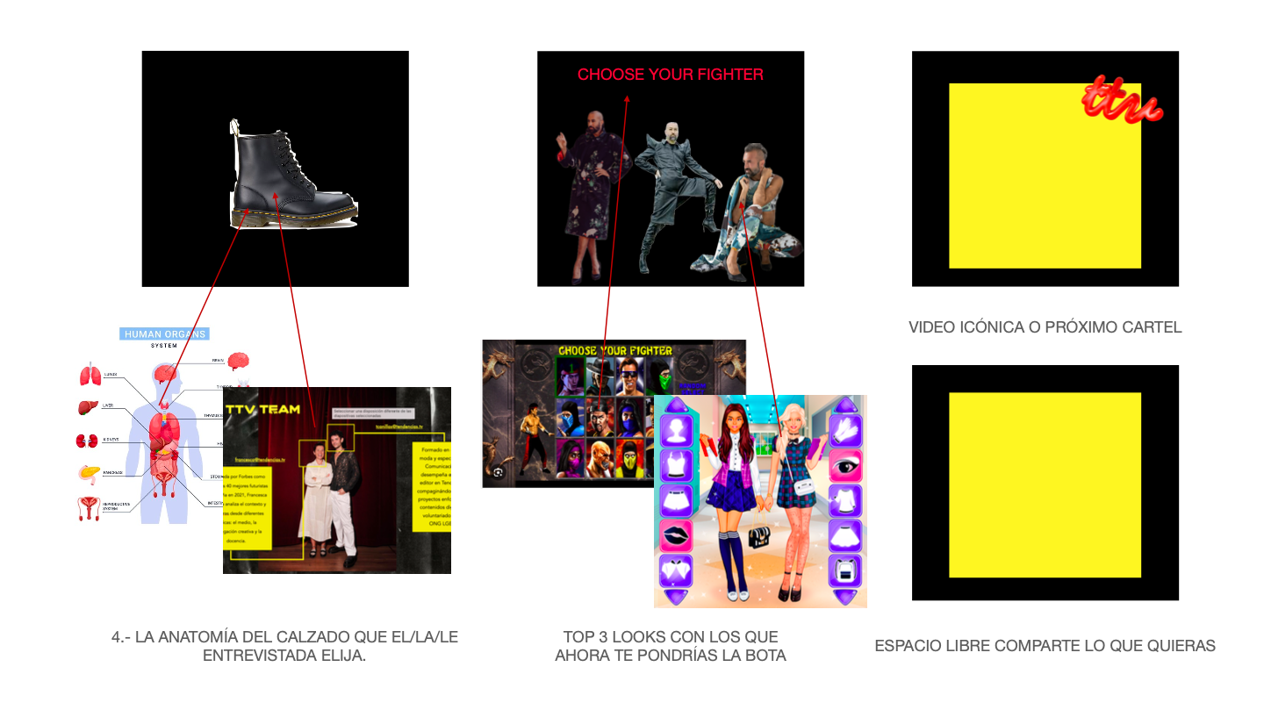Select the lips icon in dress-up panel
Viewport: 1264px width, 710px height.
(676, 535)
